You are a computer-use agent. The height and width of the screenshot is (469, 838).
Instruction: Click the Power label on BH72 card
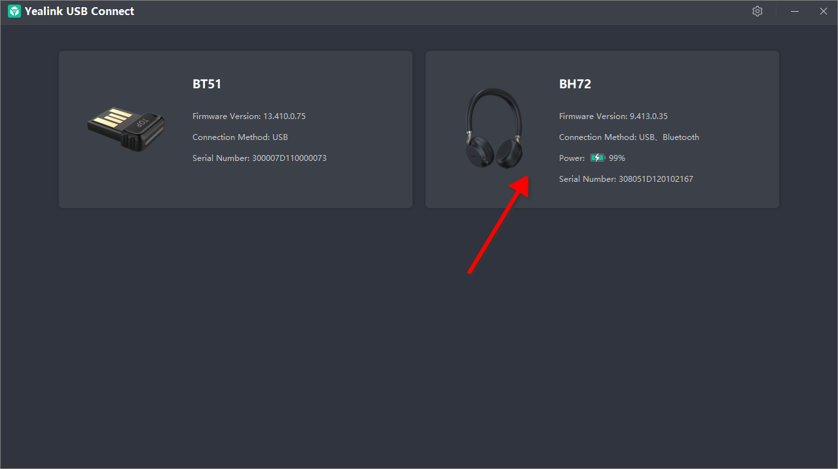pos(572,158)
